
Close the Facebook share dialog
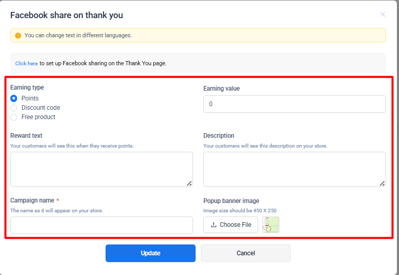tap(383, 15)
